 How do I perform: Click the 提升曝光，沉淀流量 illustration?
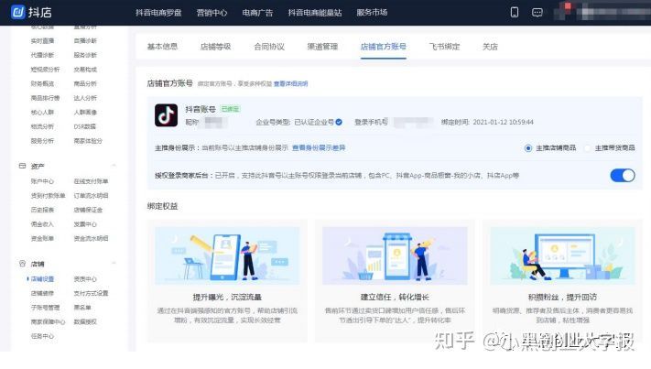point(227,255)
